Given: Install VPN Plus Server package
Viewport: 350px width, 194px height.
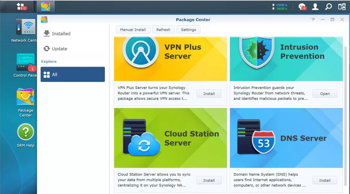Looking at the screenshot, I should tap(209, 94).
